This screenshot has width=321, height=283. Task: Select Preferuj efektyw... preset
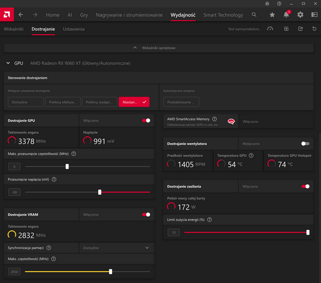coord(63,102)
